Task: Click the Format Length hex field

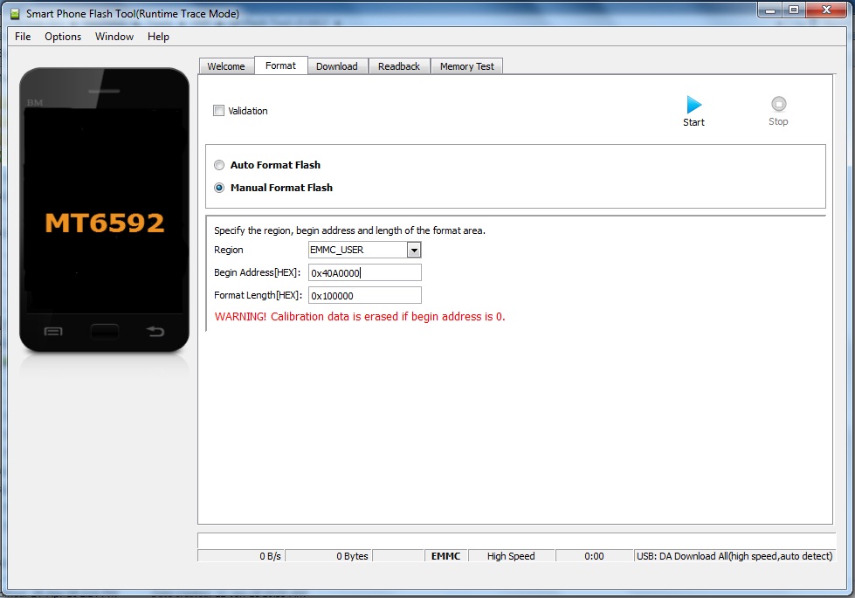Action: pos(364,296)
